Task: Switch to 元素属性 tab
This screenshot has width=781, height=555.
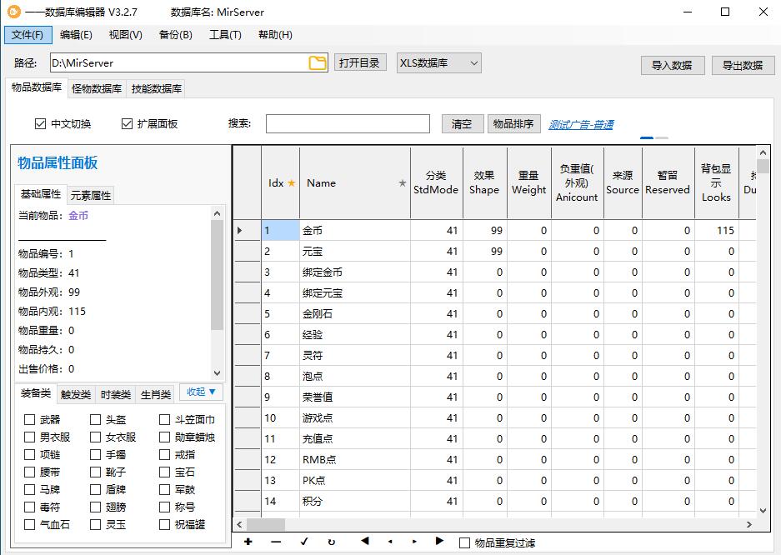Action: point(91,195)
